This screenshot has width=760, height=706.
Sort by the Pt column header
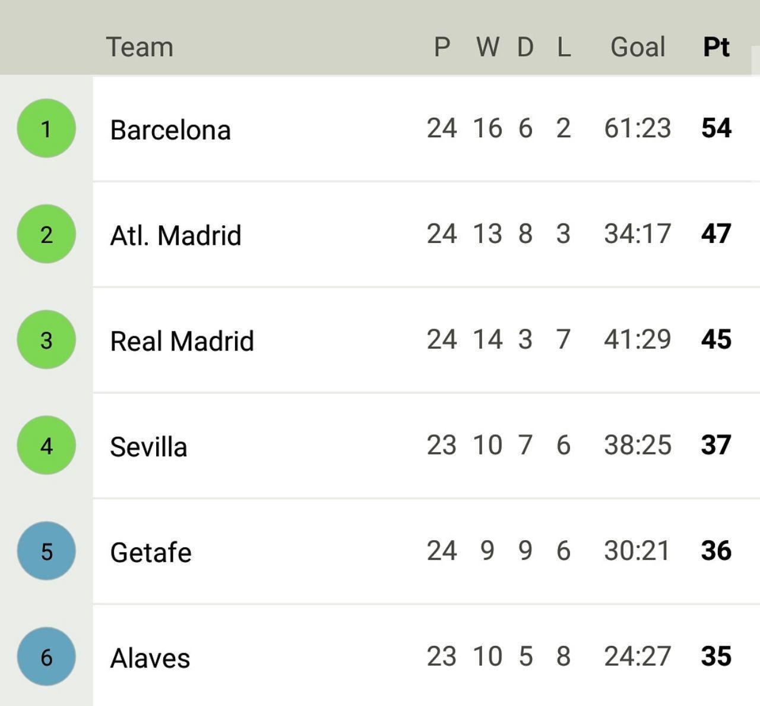pyautogui.click(x=716, y=47)
